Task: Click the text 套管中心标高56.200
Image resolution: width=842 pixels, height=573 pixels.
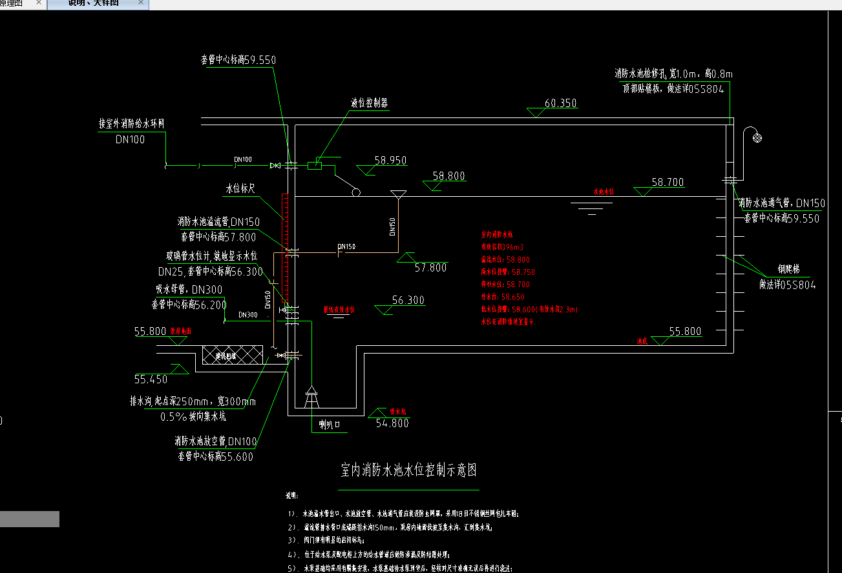Action: [x=189, y=305]
